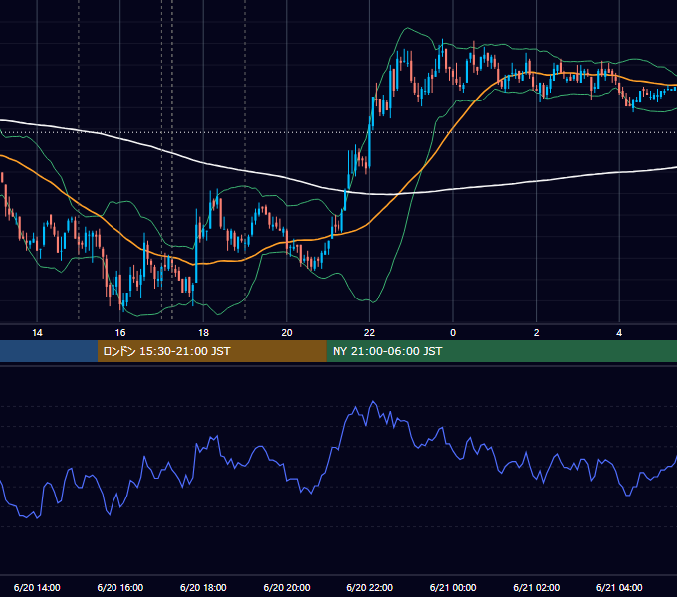Click the 6/20 18:00 date label
Image resolution: width=677 pixels, height=597 pixels.
pyautogui.click(x=203, y=587)
